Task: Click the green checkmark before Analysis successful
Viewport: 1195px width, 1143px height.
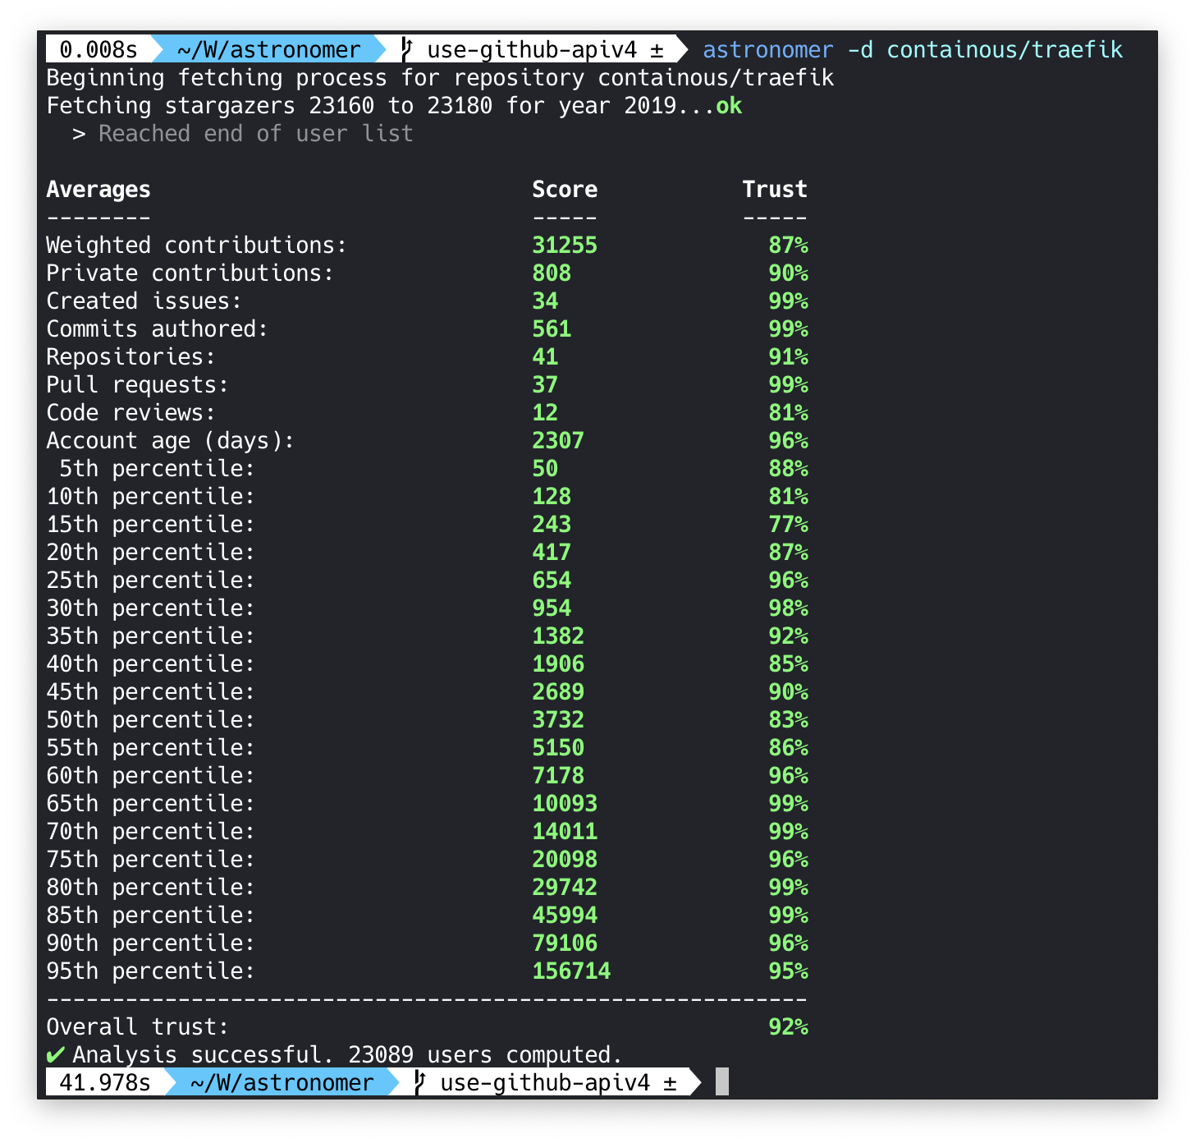Action: click(x=56, y=1054)
